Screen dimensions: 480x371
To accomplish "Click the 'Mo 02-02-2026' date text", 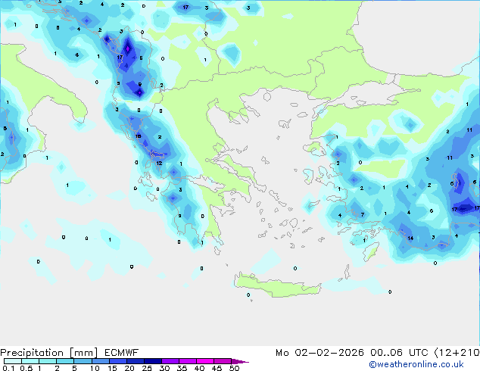I will click(319, 353).
